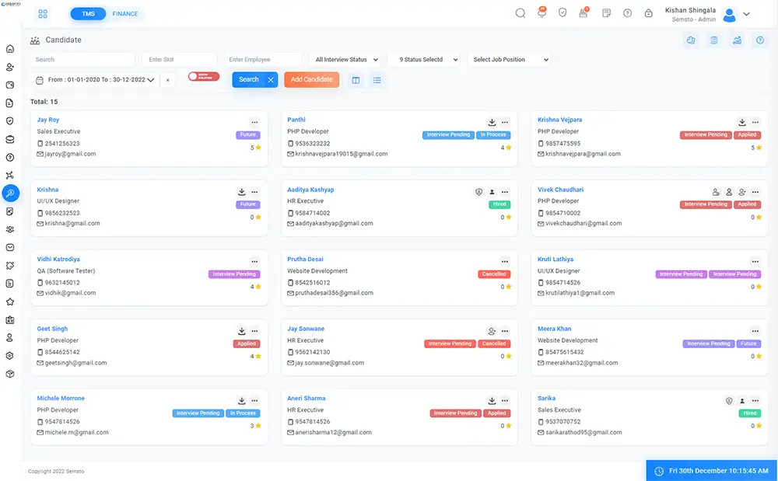Click the lock icon in header

pyautogui.click(x=648, y=13)
